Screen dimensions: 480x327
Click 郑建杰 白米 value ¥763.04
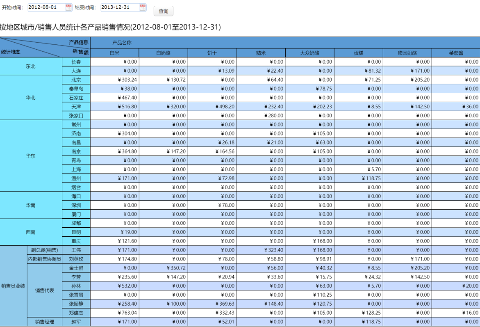(x=115, y=313)
